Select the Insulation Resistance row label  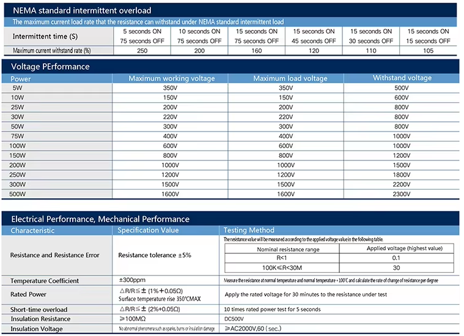(x=40, y=318)
